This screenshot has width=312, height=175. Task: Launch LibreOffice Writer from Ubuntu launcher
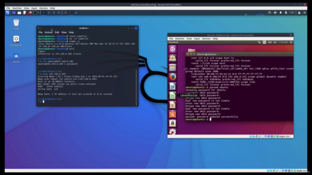click(x=173, y=86)
